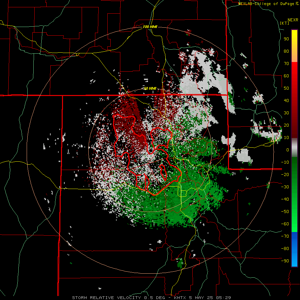300x300 pixels.
Task: Click the positive 80 scale label
Action: [x=286, y=51]
